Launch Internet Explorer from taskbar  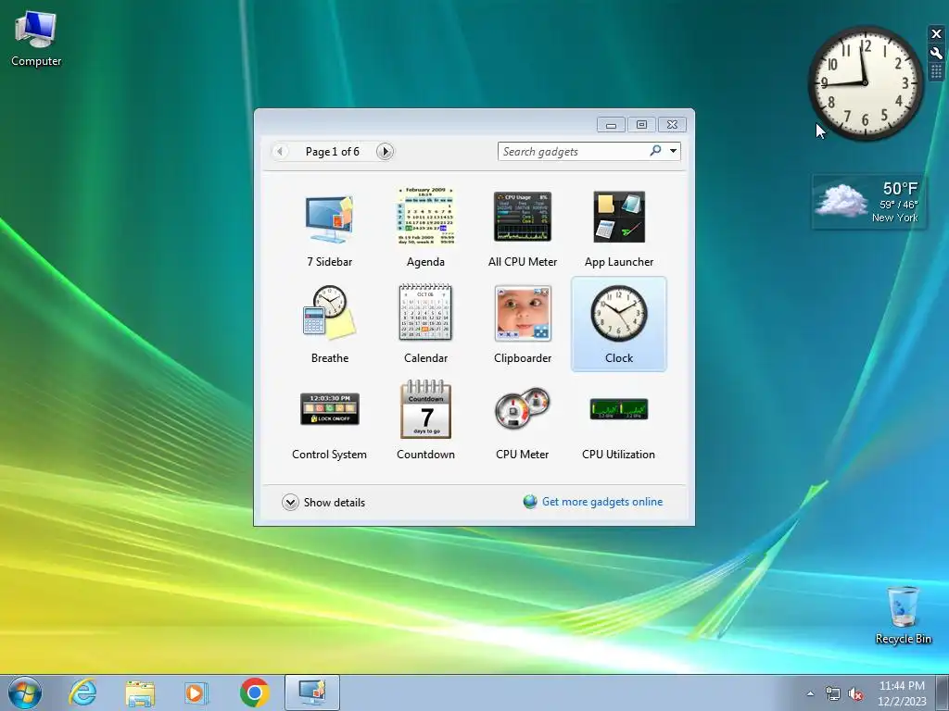coord(82,692)
